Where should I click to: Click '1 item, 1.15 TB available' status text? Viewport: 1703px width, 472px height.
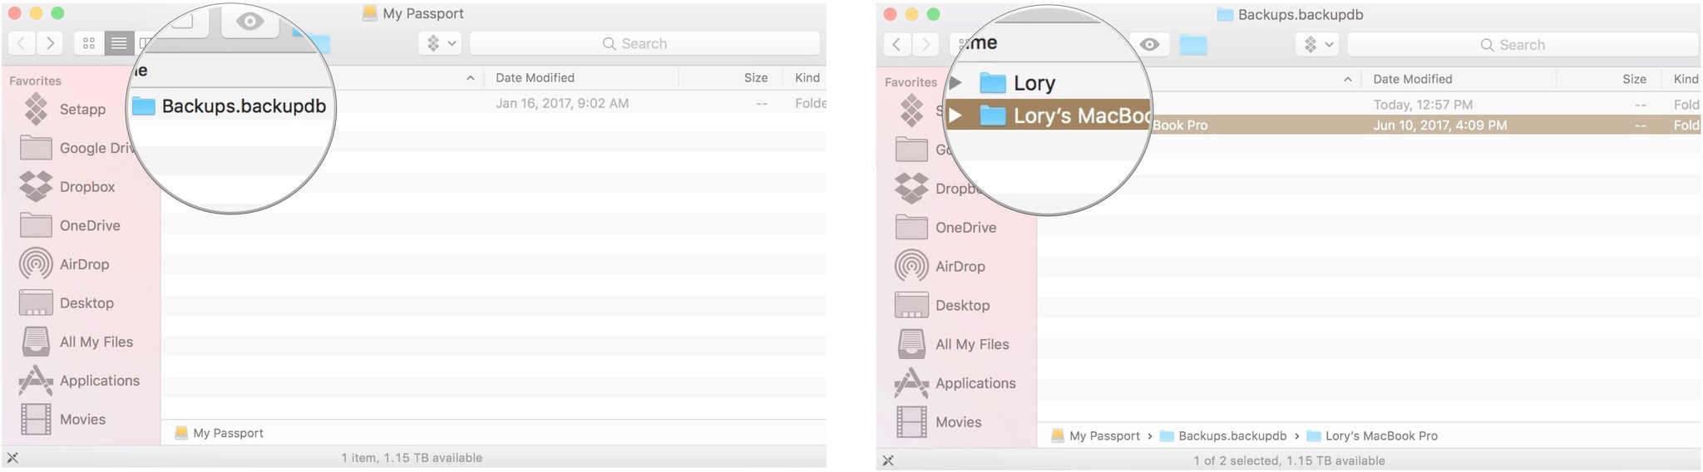coord(412,458)
